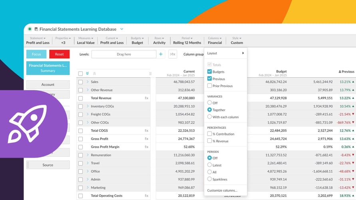Click the collapse all rows double-chevron icon
This screenshot has width=356, height=200.
(x=94, y=74)
